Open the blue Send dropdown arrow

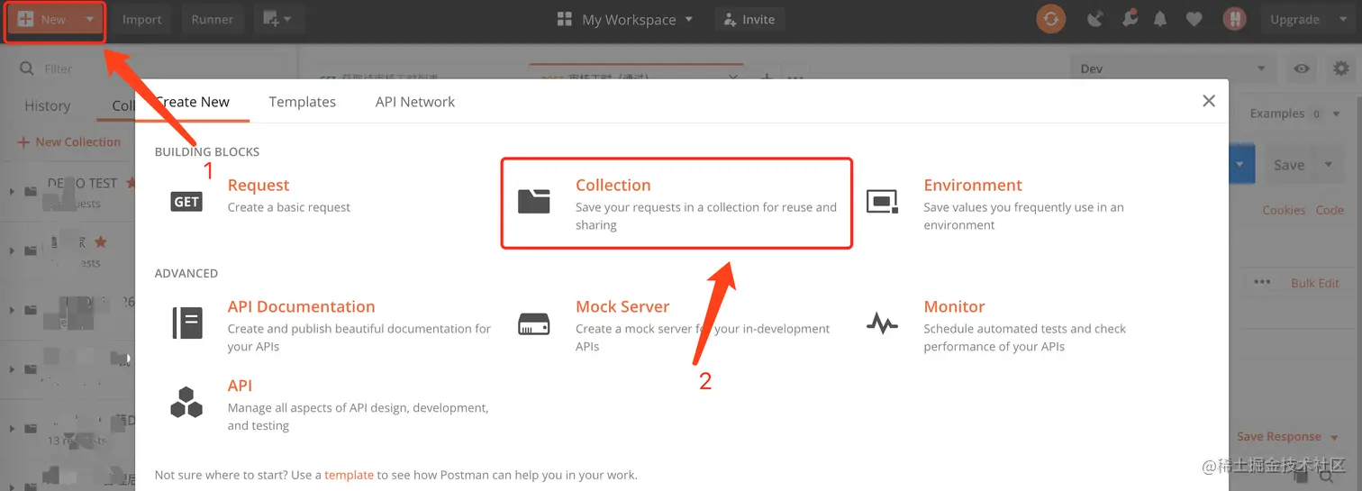(x=1240, y=165)
